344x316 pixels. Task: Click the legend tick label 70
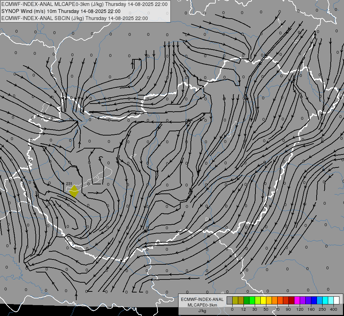(x=277, y=309)
